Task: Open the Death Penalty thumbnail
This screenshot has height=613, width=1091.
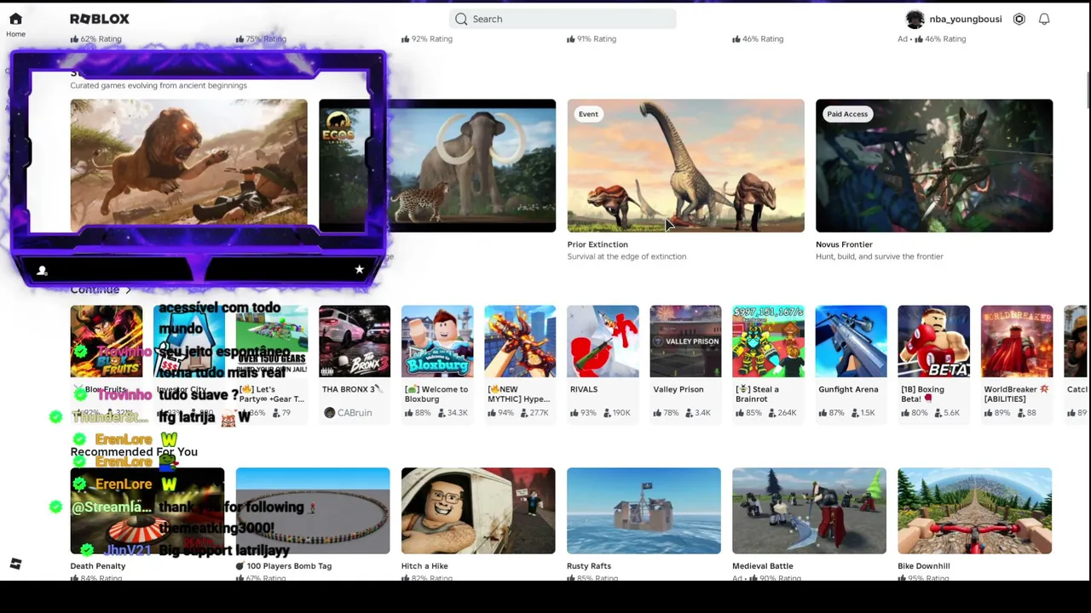Action: click(147, 511)
